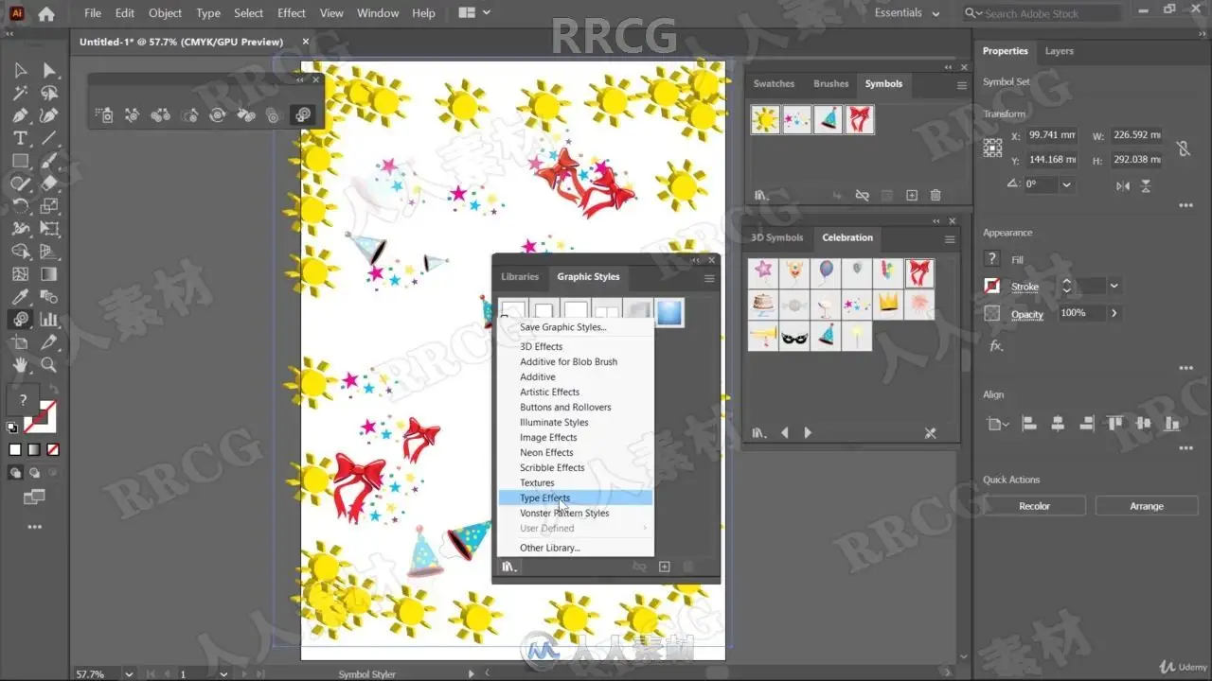The image size is (1212, 681).
Task: Select the Gradient tool
Action: pyautogui.click(x=49, y=274)
